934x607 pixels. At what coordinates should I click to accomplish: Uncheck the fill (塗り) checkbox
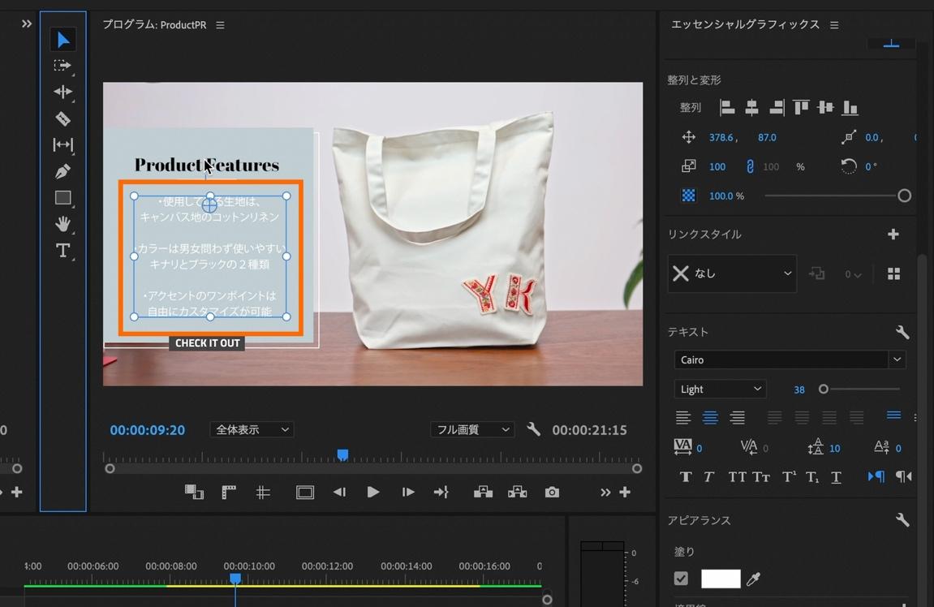(x=681, y=579)
